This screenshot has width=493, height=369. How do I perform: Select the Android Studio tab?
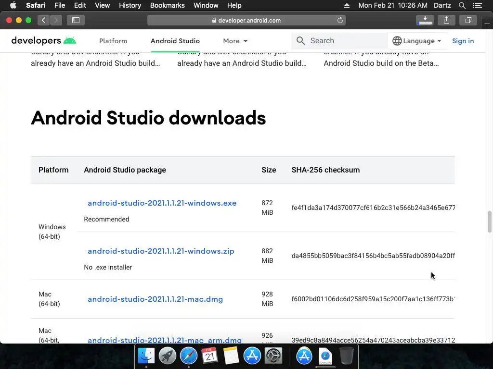click(x=175, y=41)
